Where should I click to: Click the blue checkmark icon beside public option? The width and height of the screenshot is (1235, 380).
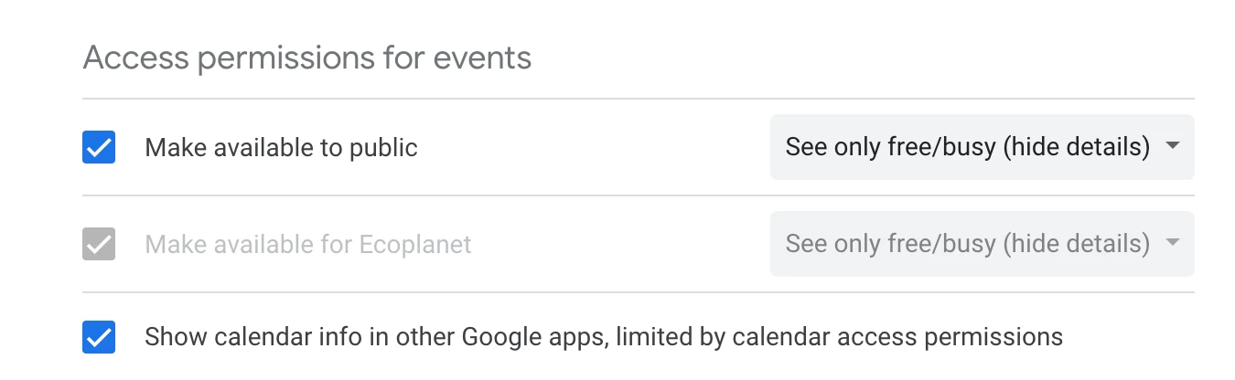99,147
